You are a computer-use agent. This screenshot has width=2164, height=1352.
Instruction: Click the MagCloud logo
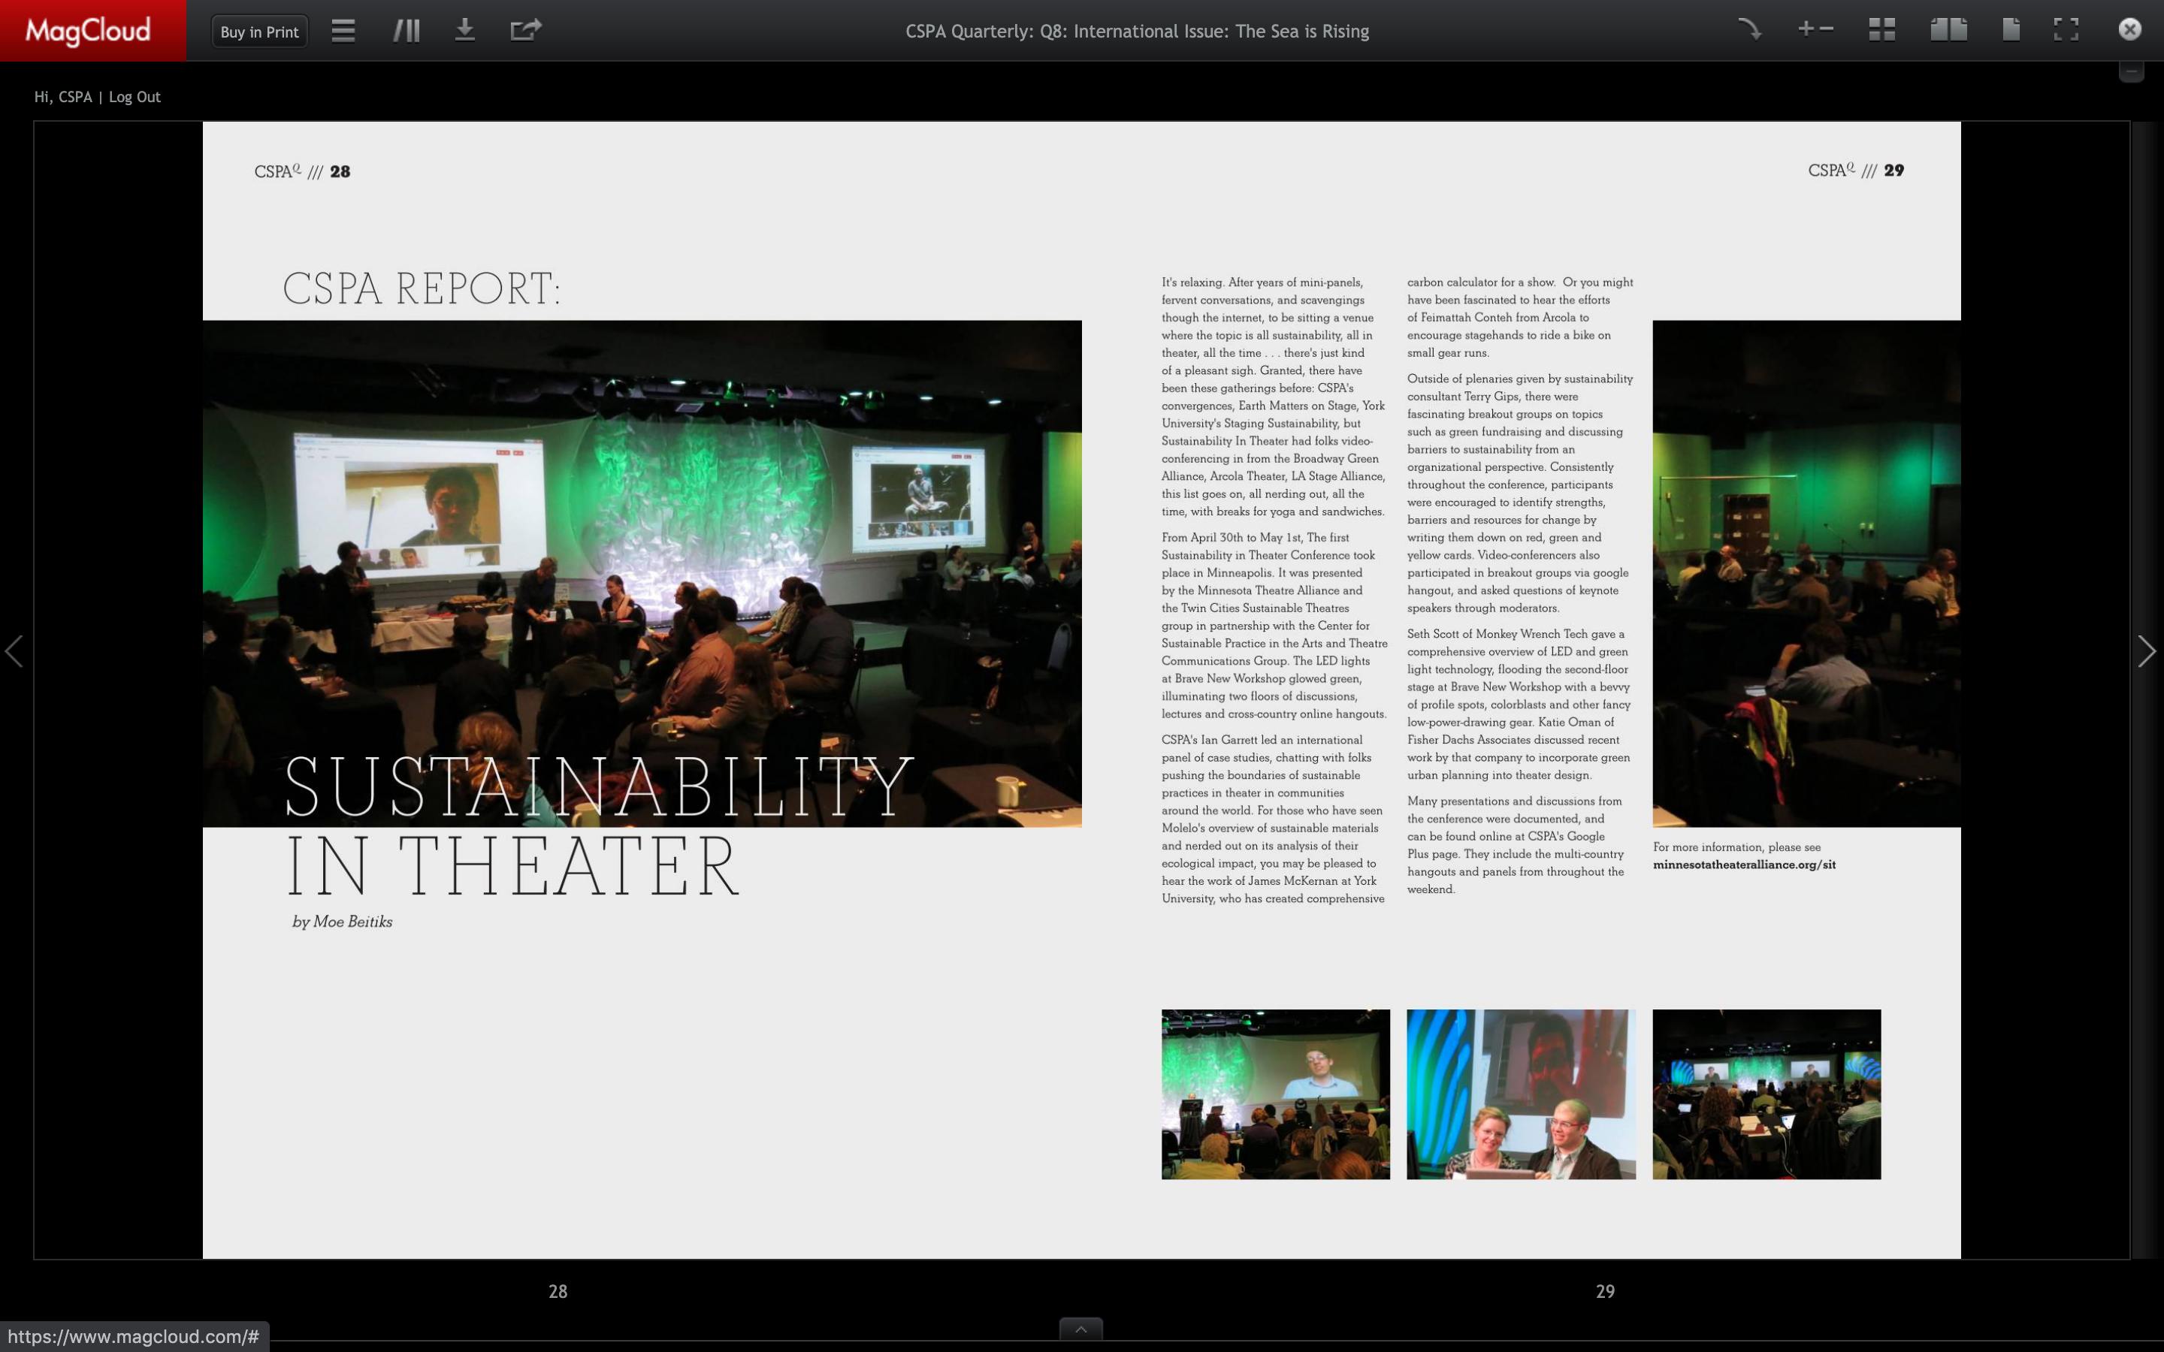click(x=88, y=32)
